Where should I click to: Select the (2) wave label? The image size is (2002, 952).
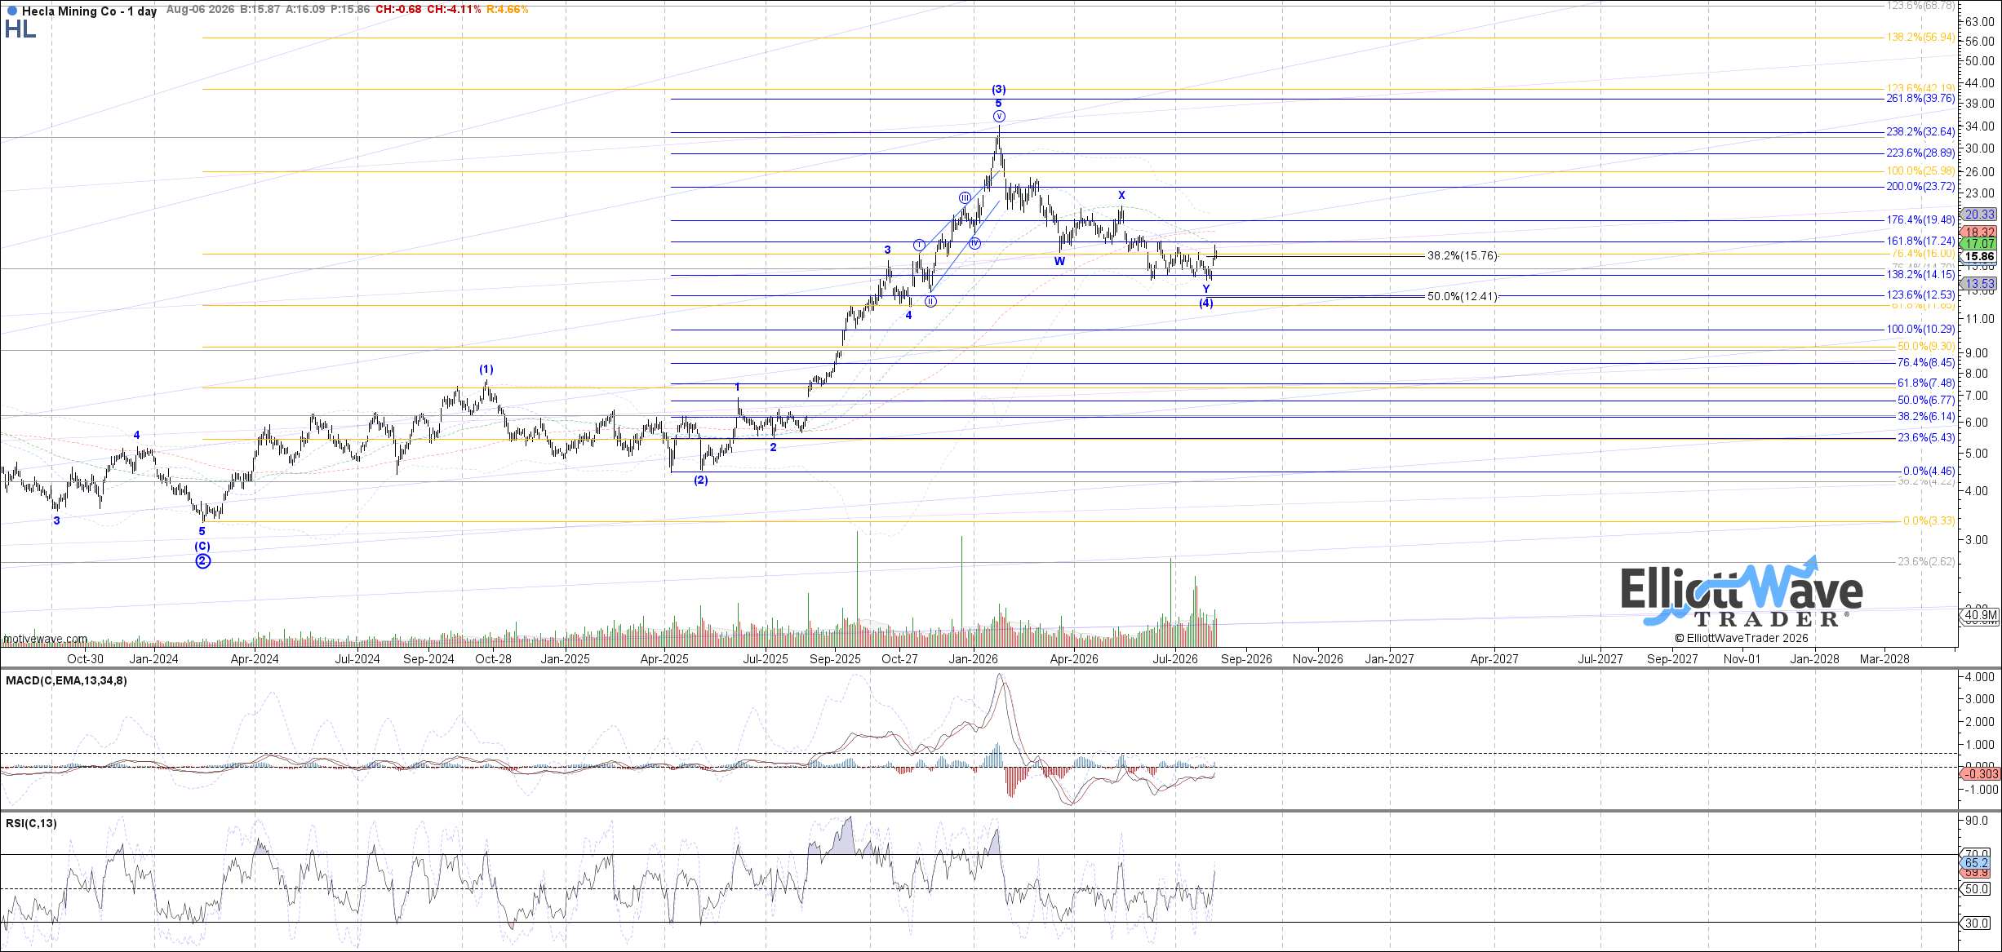(701, 480)
